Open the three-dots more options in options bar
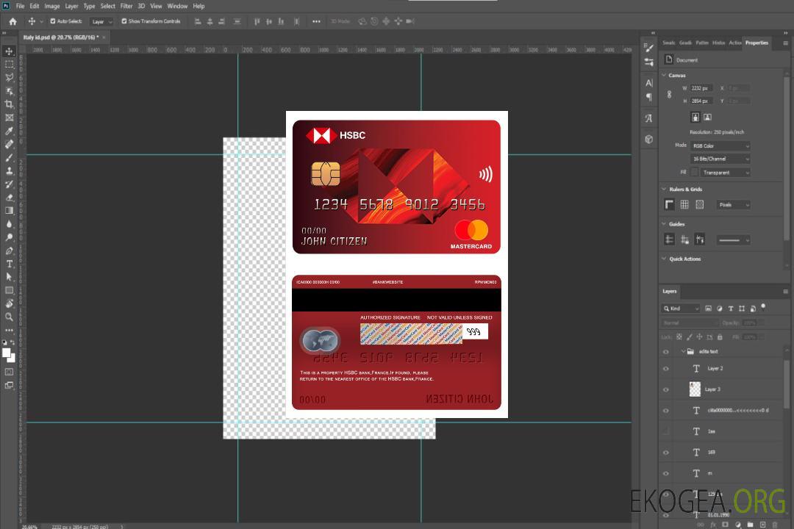This screenshot has height=529, width=794. 316,21
